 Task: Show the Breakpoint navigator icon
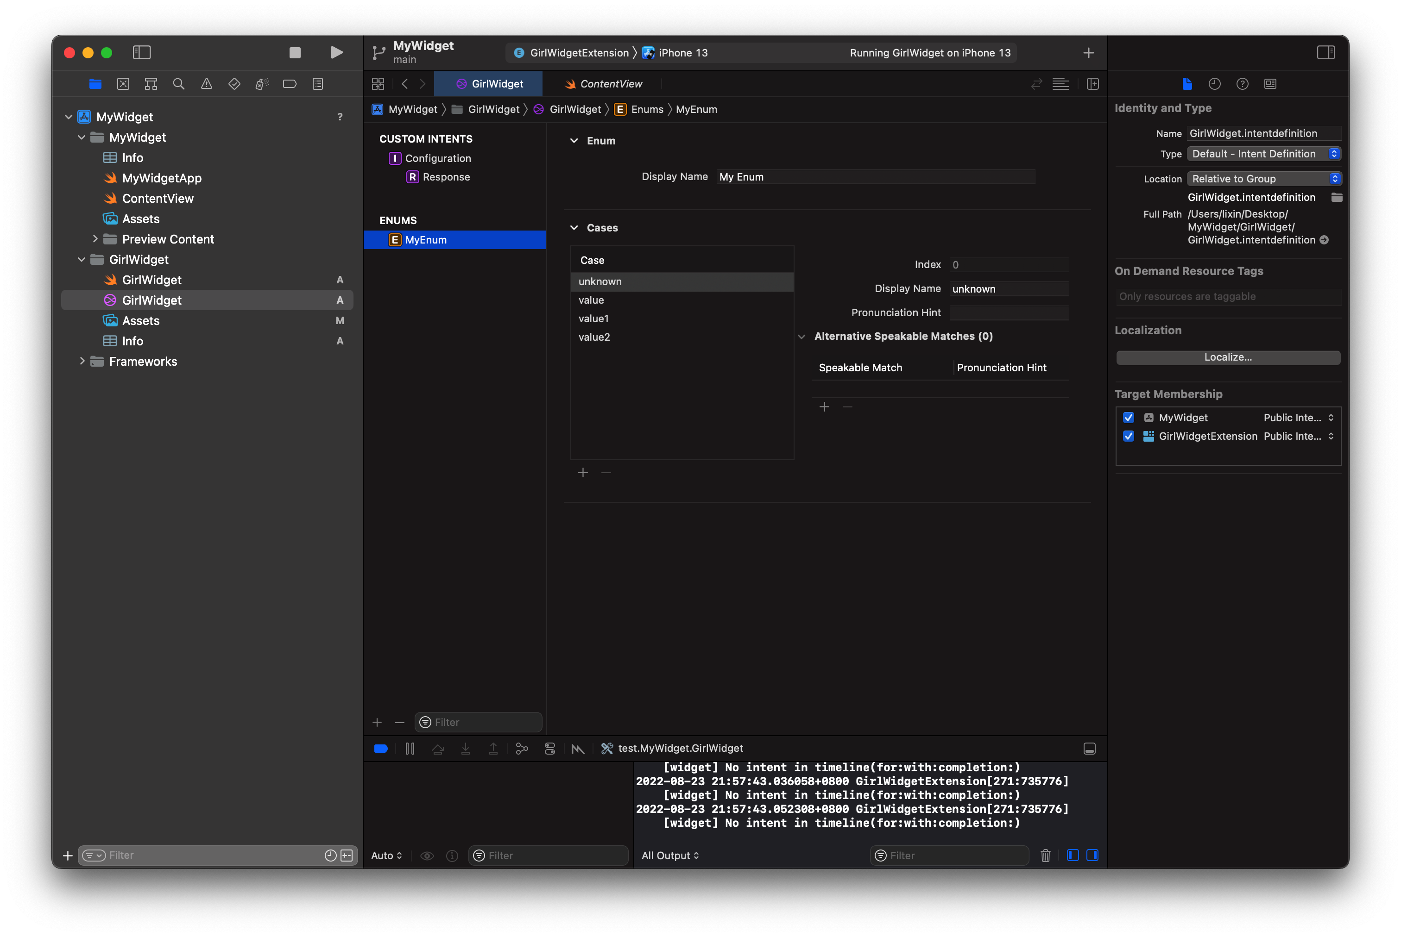coord(290,84)
